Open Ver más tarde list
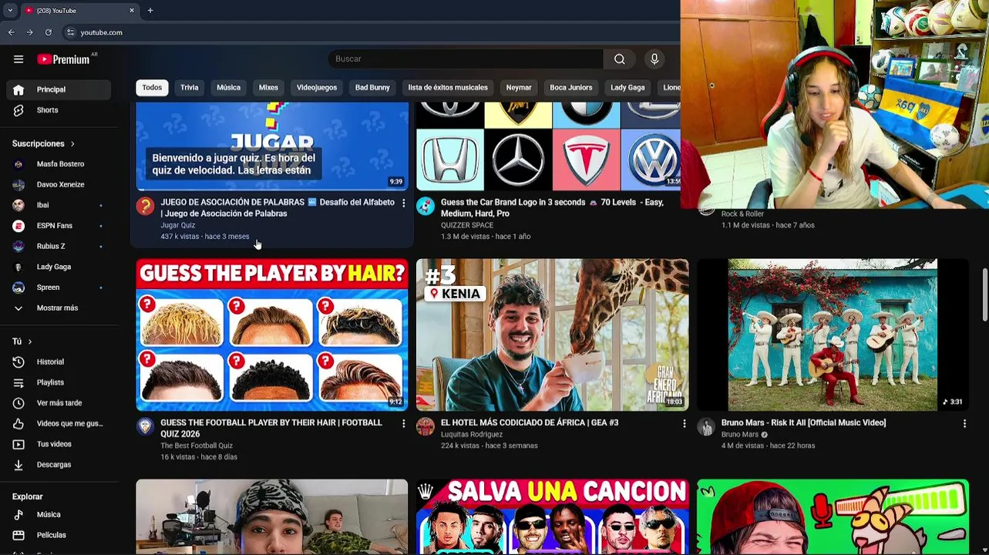Viewport: 989px width, 555px height. click(x=59, y=403)
